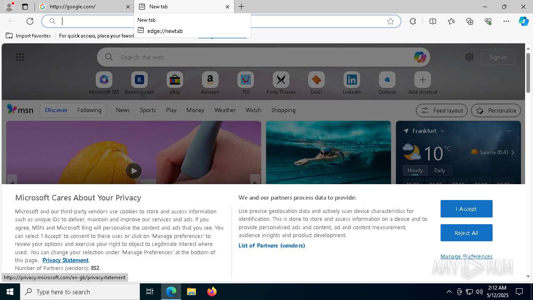The height and width of the screenshot is (300, 533).
Task: Click the Feed layout button
Action: [x=442, y=110]
